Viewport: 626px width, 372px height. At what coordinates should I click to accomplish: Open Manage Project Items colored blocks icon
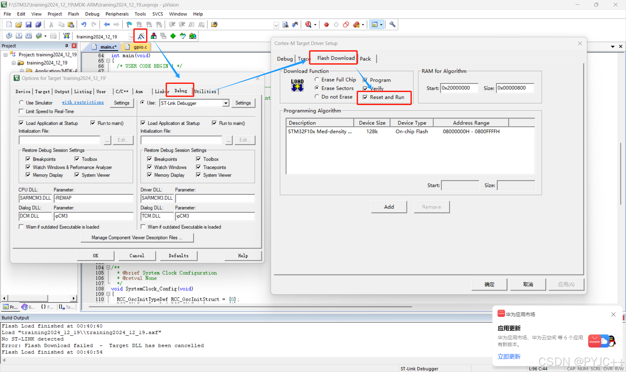[x=154, y=36]
